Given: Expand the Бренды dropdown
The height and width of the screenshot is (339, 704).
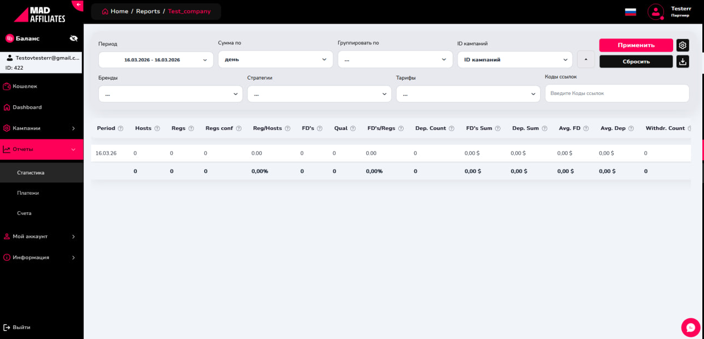Looking at the screenshot, I should 170,94.
